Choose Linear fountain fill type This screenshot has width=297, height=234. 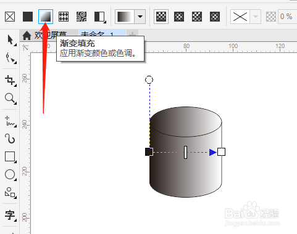pos(161,17)
